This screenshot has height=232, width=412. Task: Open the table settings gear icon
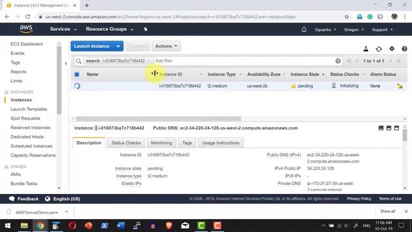(x=392, y=49)
